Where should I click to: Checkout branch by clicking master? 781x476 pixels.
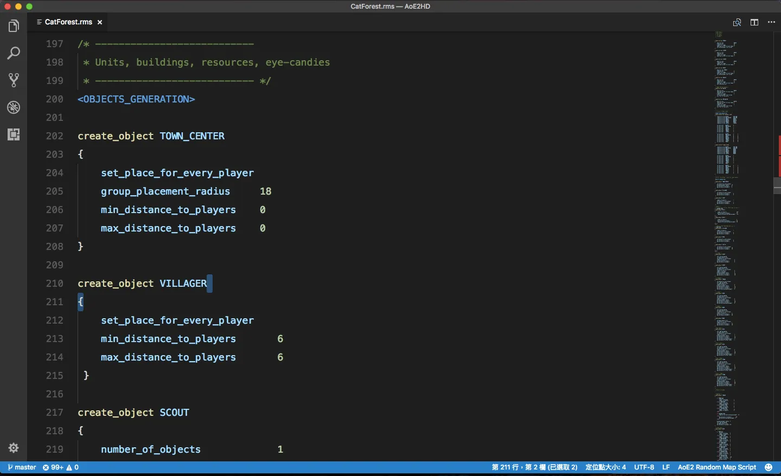click(x=22, y=467)
